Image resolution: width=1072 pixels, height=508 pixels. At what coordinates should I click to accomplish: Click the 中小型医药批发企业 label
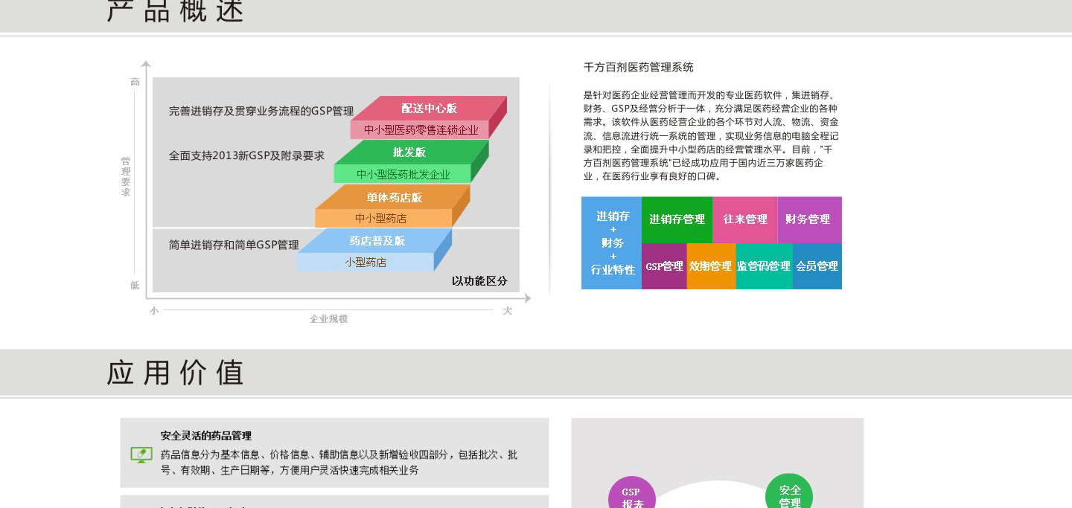pos(403,175)
